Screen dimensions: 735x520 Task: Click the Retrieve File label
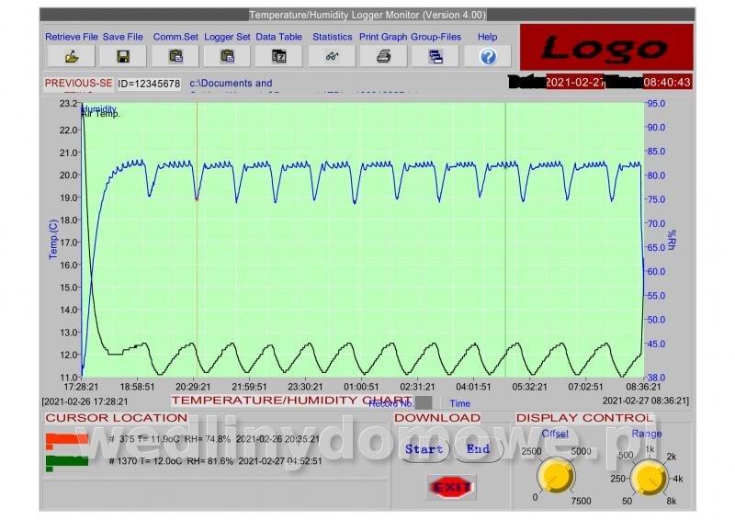(72, 37)
